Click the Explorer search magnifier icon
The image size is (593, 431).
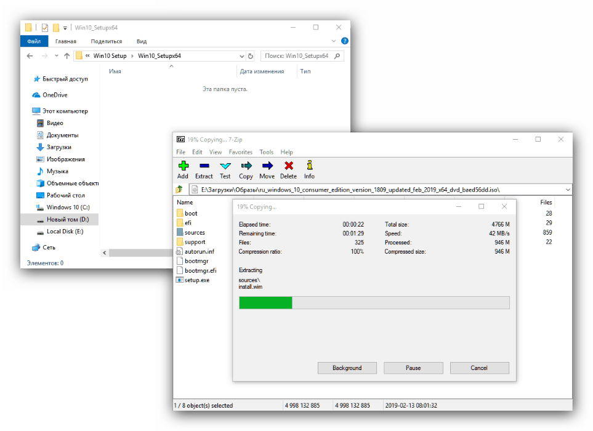point(337,56)
